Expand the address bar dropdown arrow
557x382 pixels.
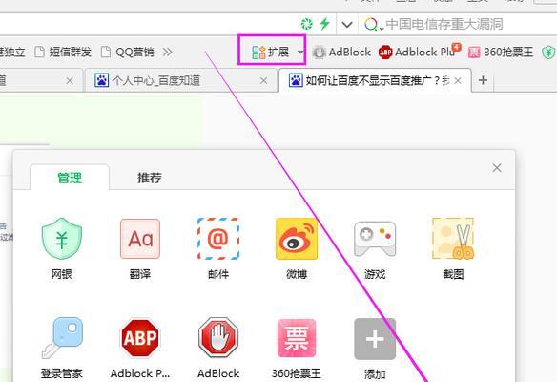click(x=347, y=24)
